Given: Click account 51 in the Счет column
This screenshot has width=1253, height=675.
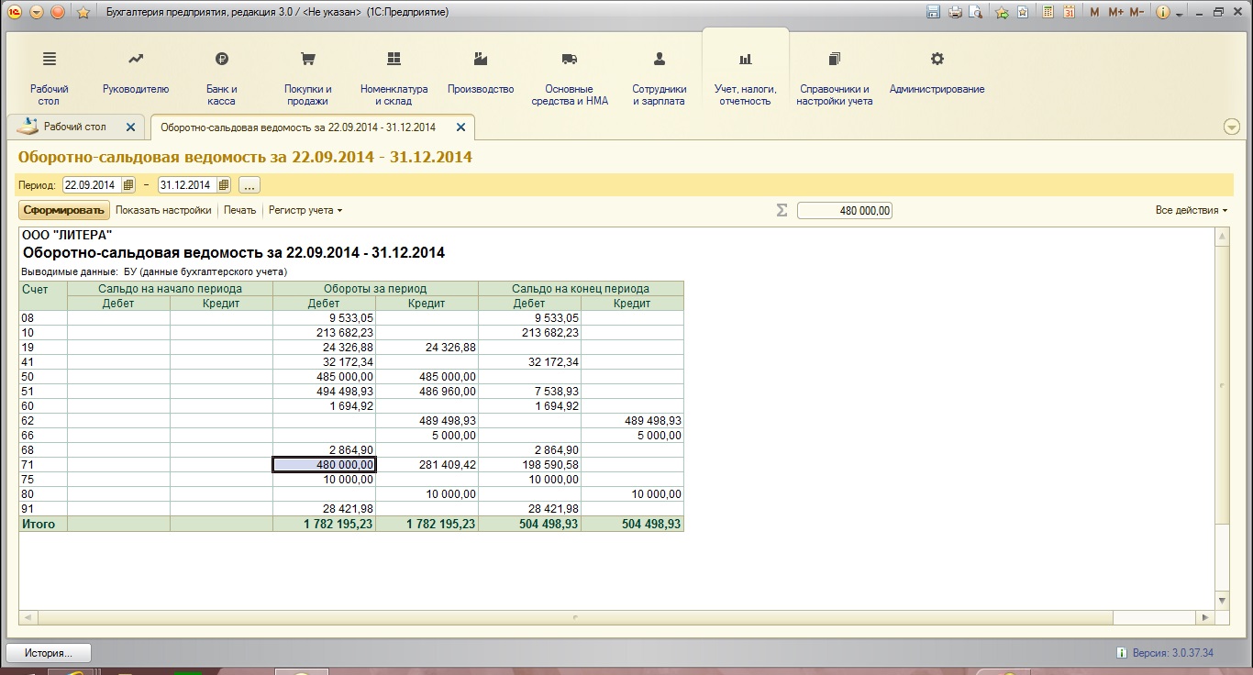Looking at the screenshot, I should 43,392.
